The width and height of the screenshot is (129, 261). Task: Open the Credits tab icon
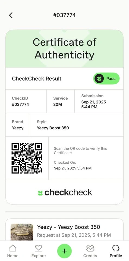coord(90,248)
